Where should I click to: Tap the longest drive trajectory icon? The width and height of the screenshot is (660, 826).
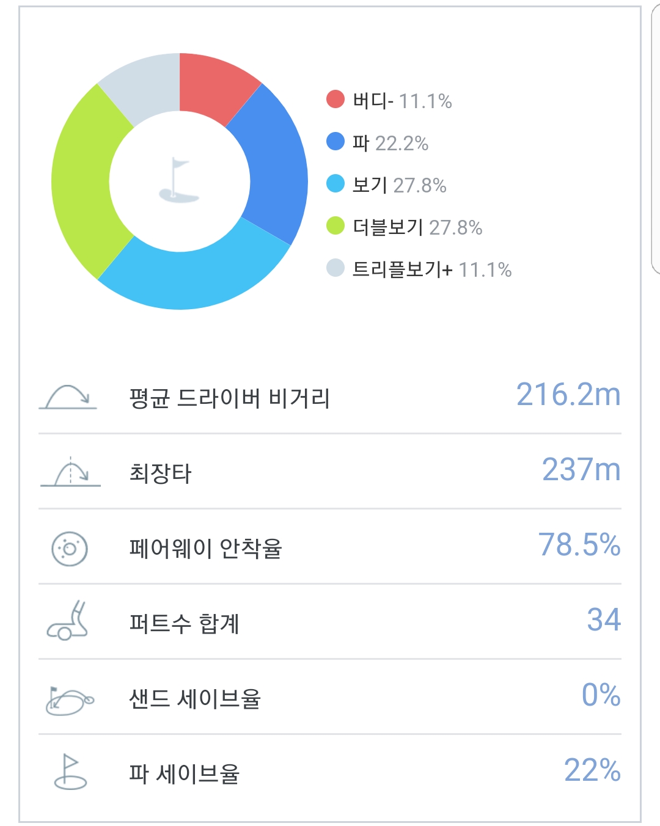(70, 472)
